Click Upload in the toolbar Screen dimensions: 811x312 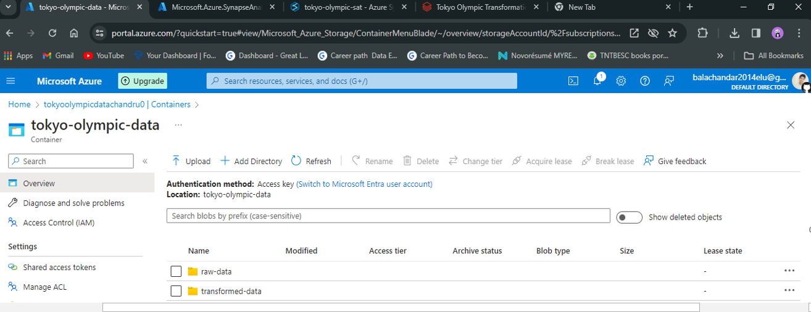pyautogui.click(x=191, y=161)
